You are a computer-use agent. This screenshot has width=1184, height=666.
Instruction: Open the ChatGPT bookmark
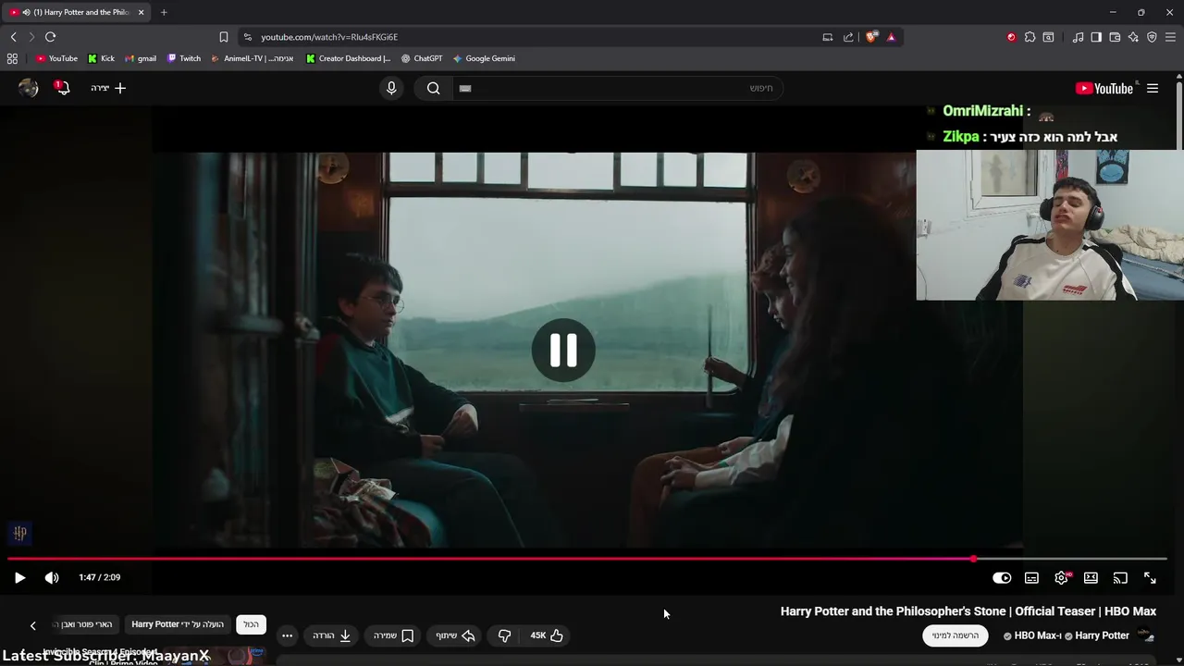click(422, 58)
